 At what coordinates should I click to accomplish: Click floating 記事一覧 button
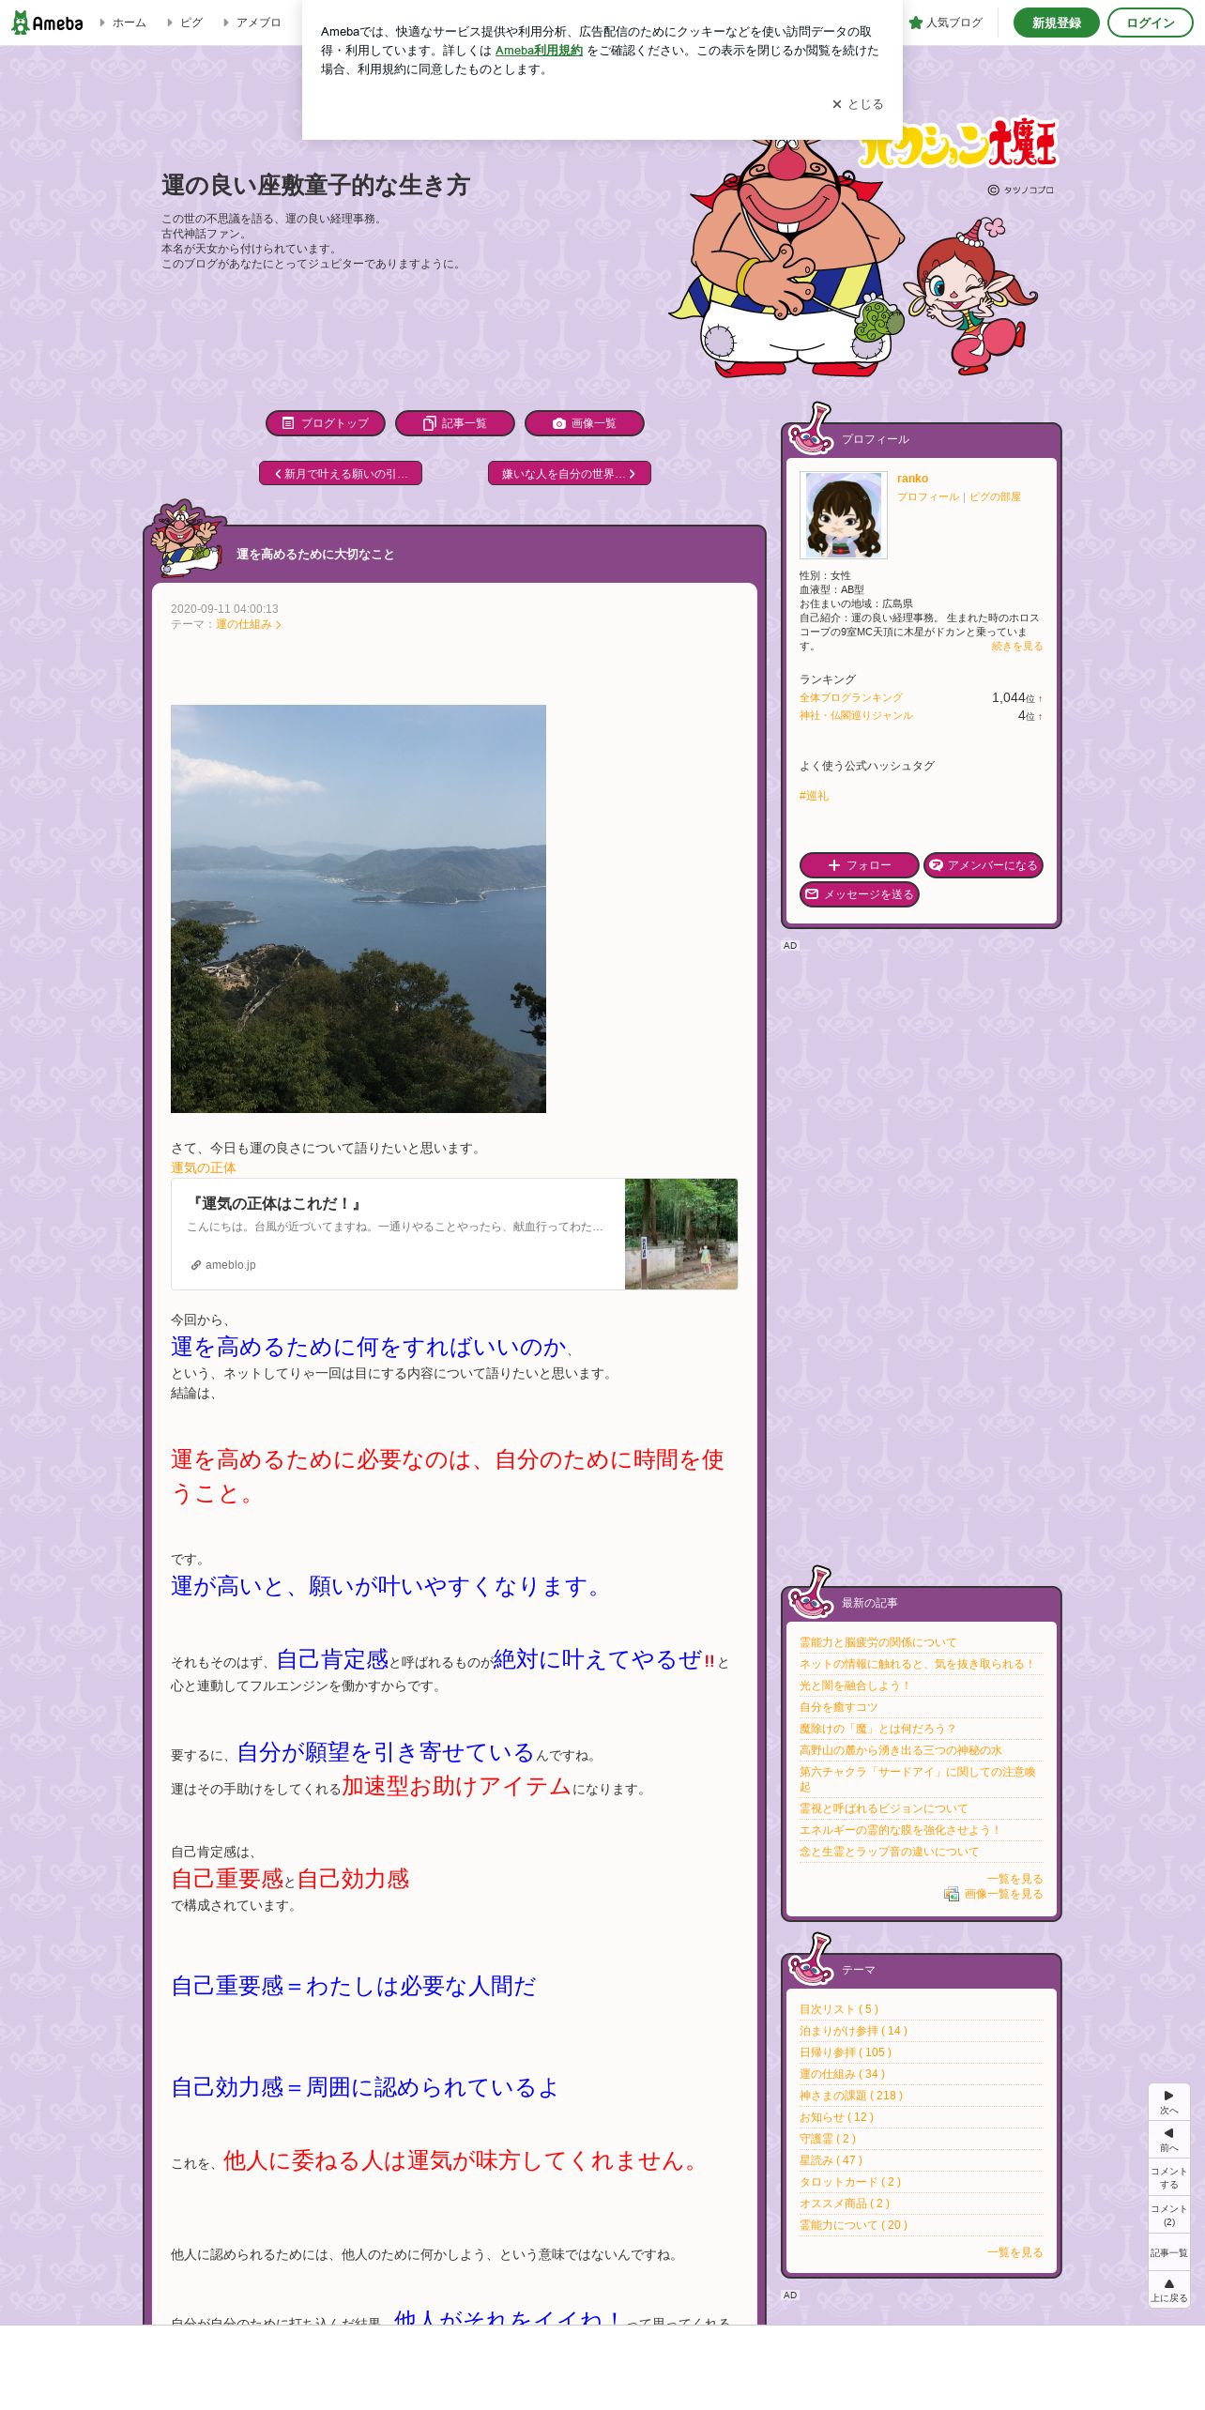coord(1168,2252)
